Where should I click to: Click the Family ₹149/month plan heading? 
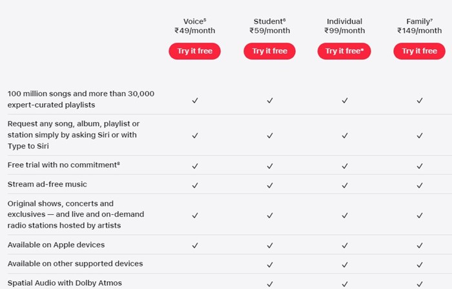419,26
